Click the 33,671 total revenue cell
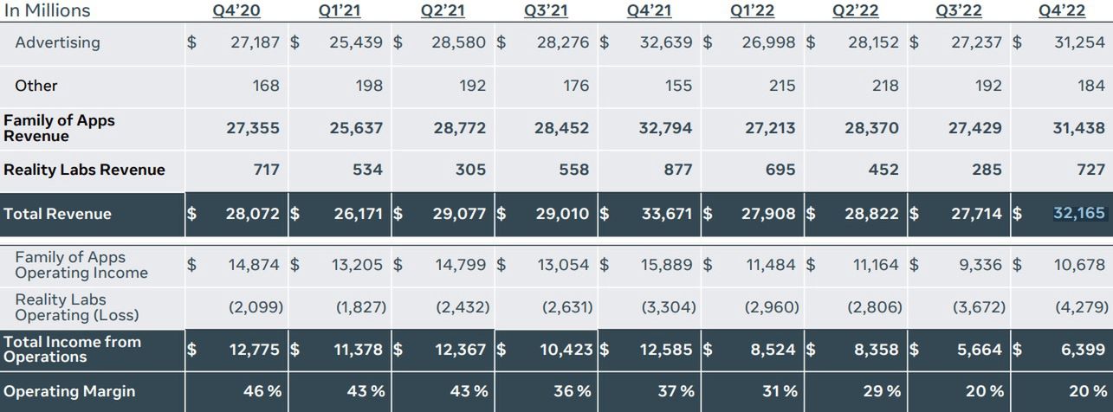1113x412 pixels. 667,214
